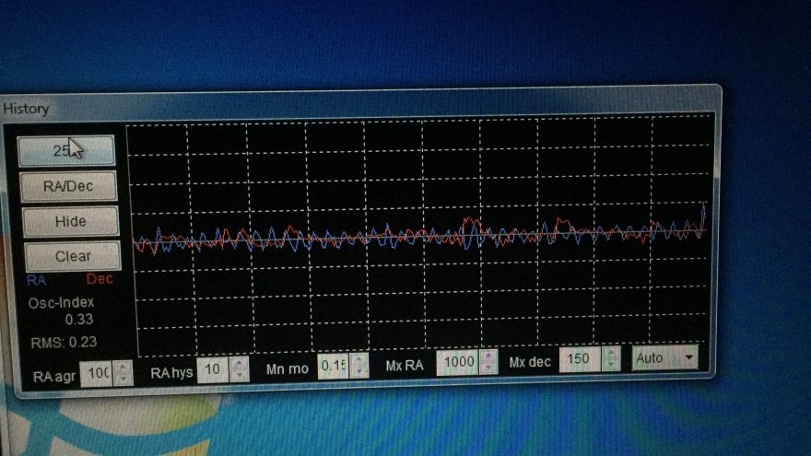Hide the history graph
811x456 pixels.
click(x=70, y=221)
